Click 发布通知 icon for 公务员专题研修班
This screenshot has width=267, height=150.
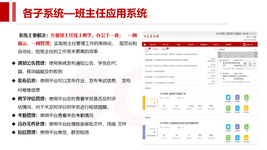[228, 127]
